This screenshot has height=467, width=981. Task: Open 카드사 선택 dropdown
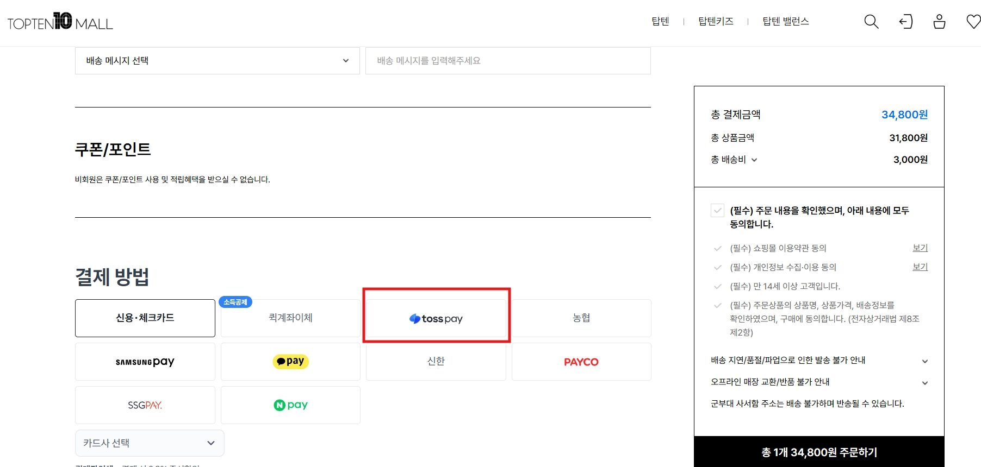pos(150,443)
